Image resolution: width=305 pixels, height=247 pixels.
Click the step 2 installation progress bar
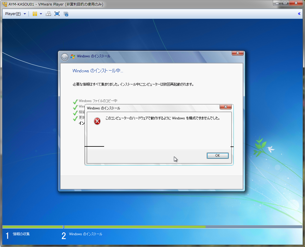183,227
